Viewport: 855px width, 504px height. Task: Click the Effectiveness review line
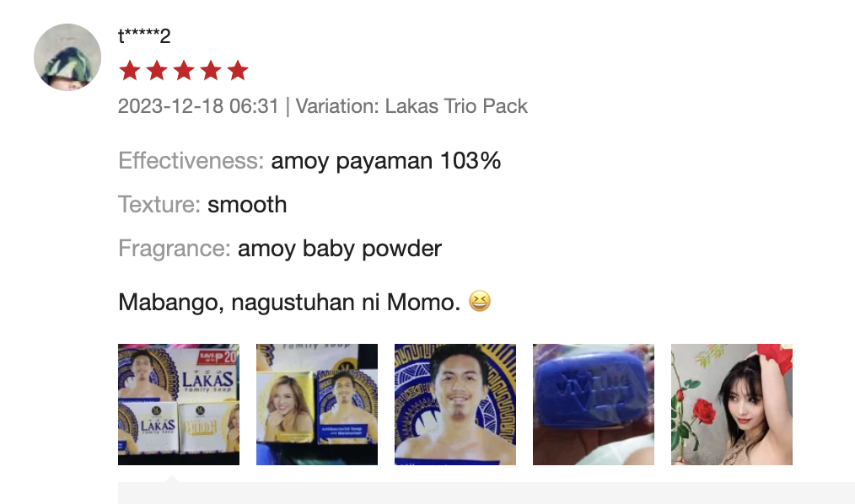(x=309, y=161)
